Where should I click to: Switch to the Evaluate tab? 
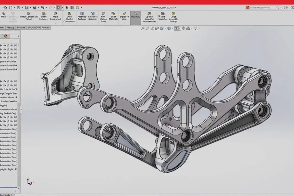coord(21,27)
